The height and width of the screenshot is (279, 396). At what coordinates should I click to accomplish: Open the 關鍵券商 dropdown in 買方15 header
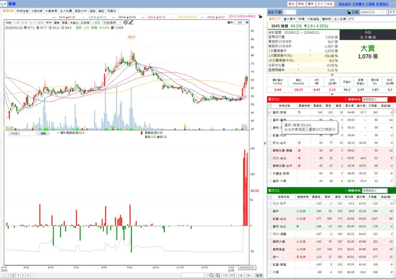click(x=374, y=100)
